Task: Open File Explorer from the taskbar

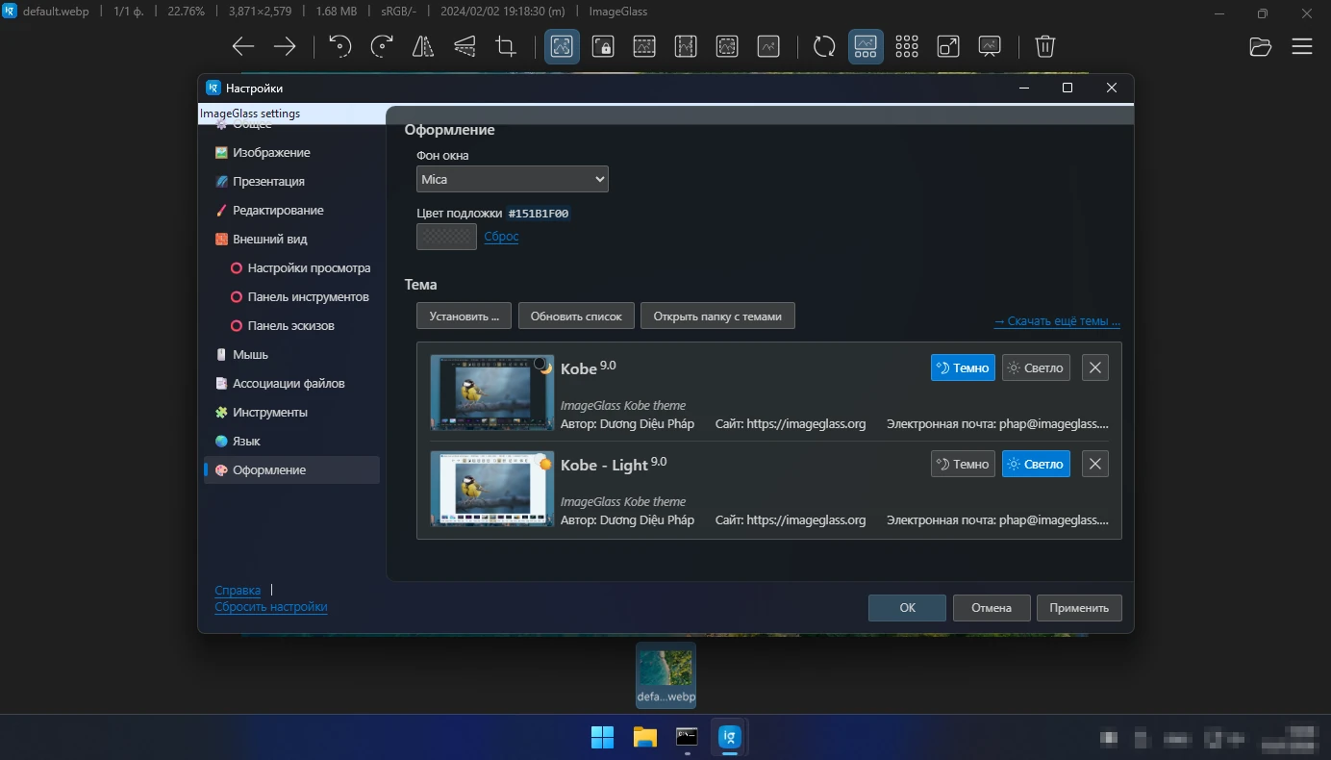Action: click(644, 738)
